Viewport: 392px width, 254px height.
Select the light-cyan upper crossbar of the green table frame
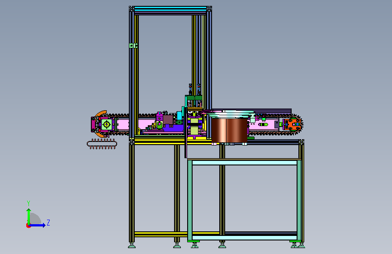point(245,163)
